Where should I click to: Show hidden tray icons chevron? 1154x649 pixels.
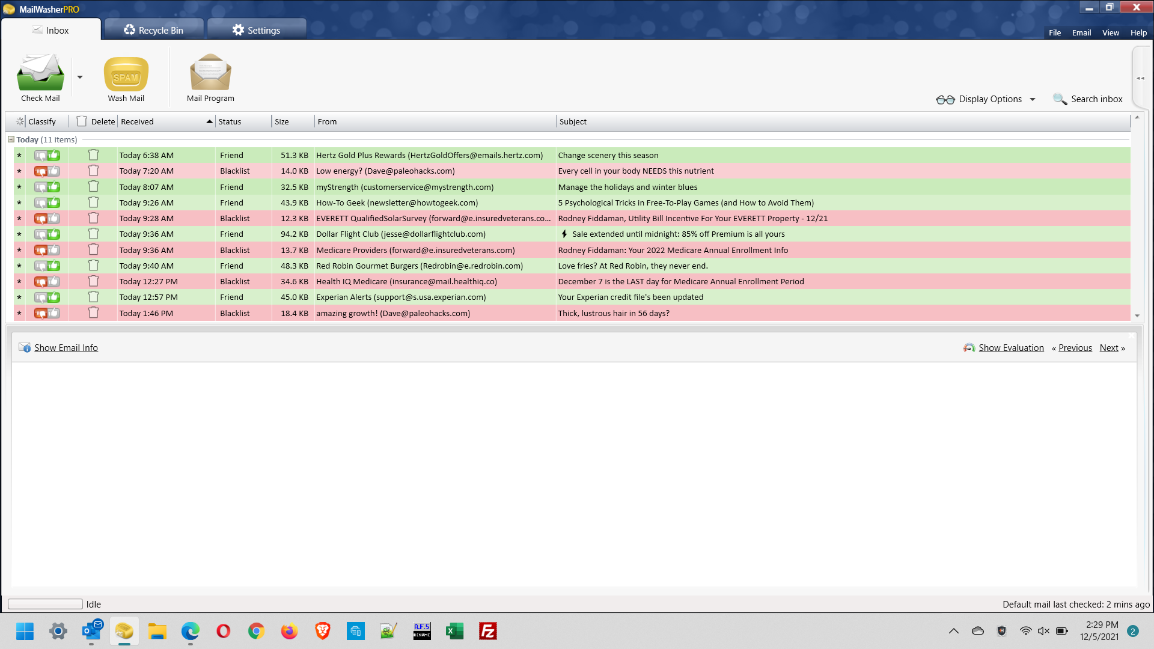pos(953,631)
